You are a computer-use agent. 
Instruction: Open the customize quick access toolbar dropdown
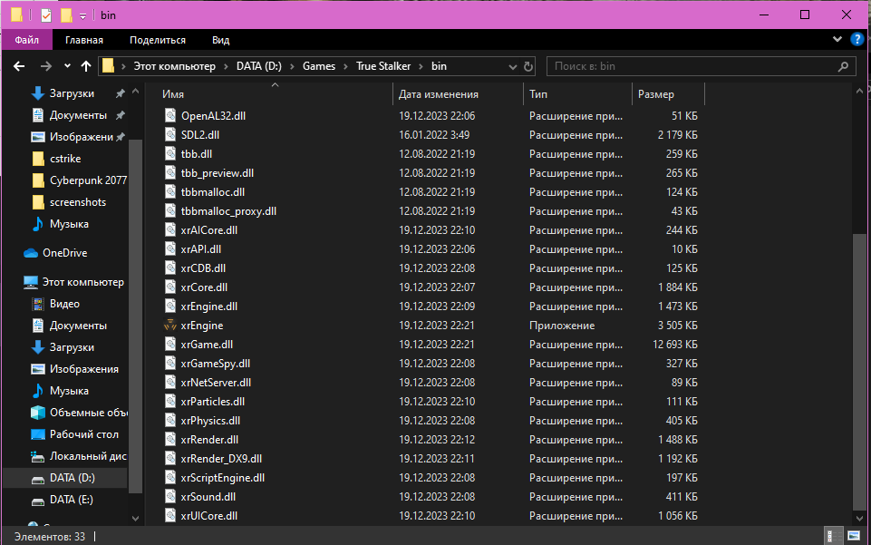pos(83,15)
